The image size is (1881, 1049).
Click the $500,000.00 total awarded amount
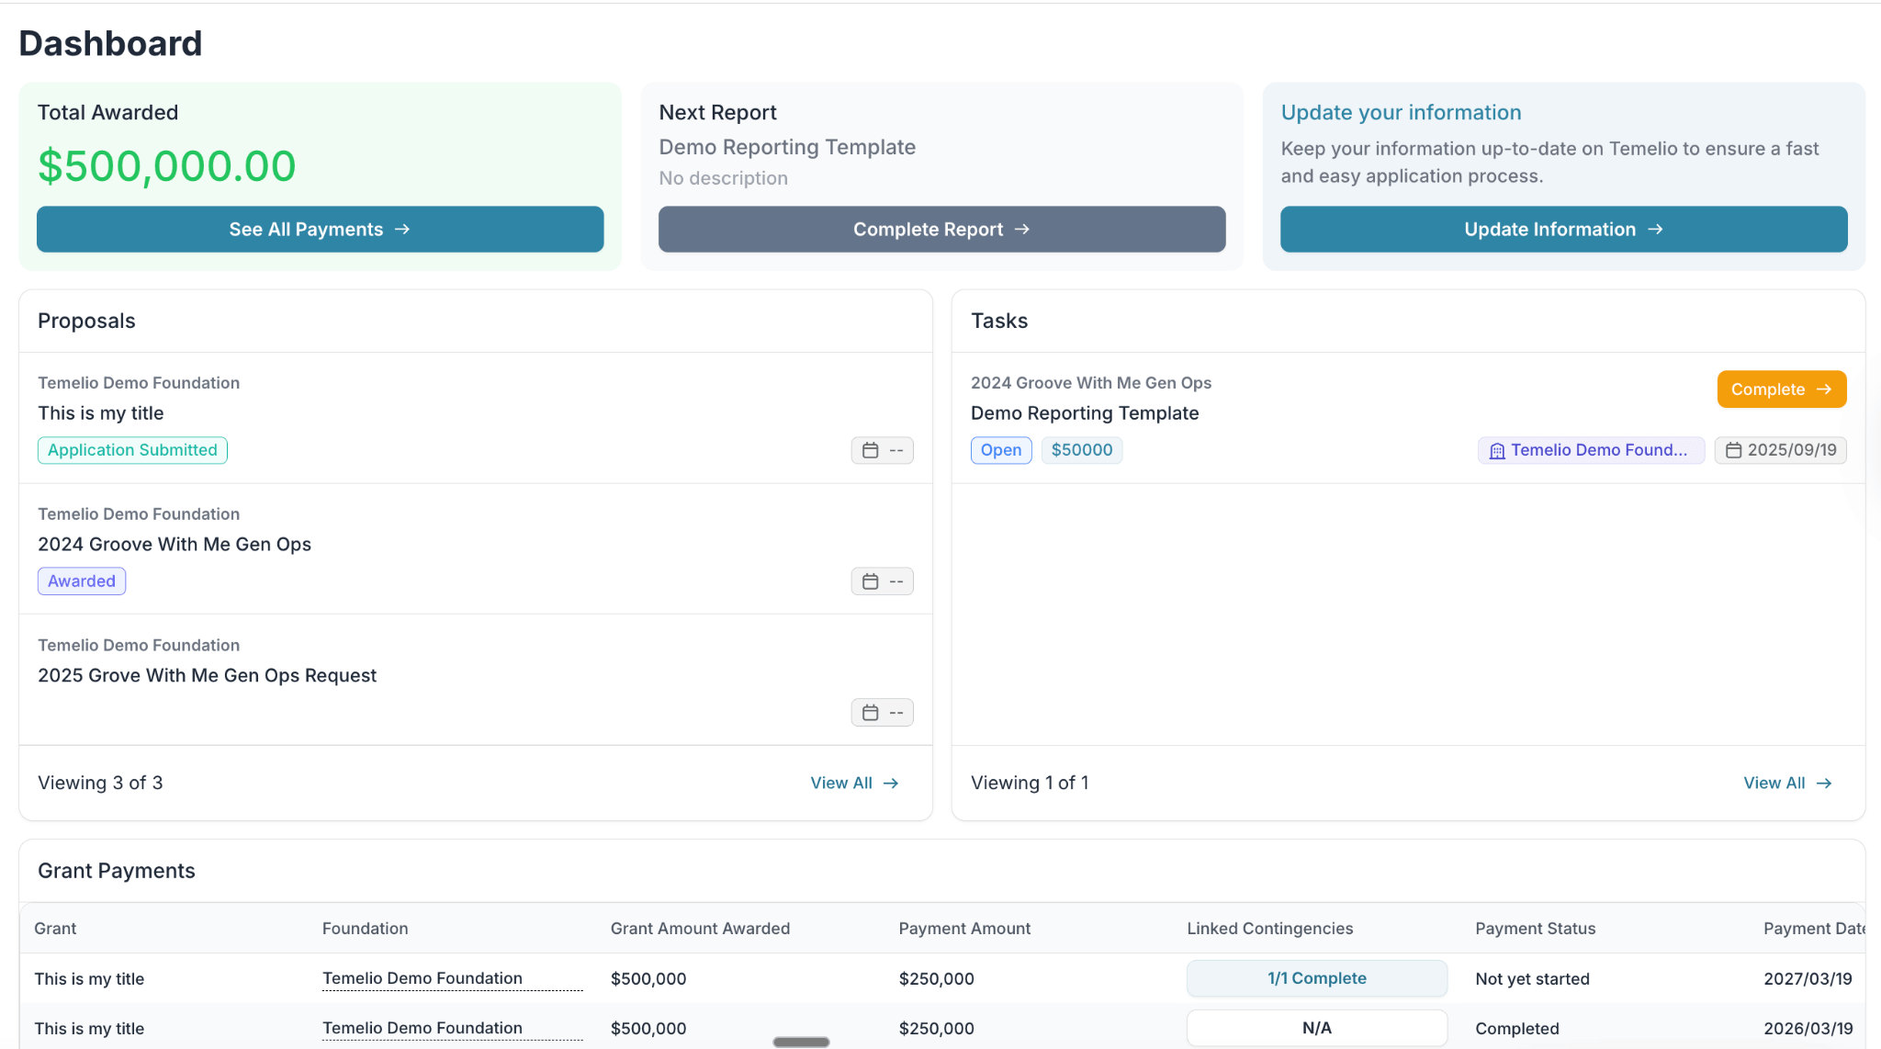coord(166,166)
